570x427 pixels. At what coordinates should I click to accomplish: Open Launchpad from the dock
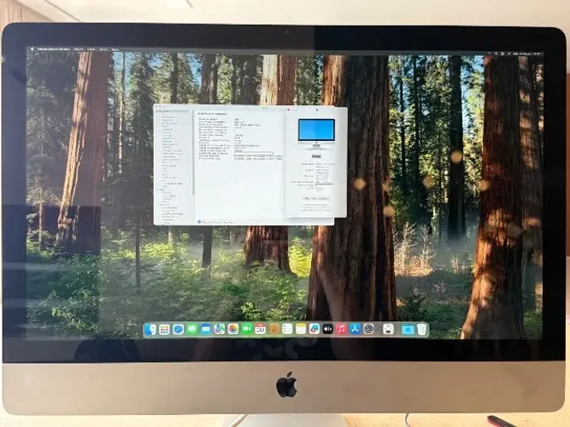[x=164, y=330]
